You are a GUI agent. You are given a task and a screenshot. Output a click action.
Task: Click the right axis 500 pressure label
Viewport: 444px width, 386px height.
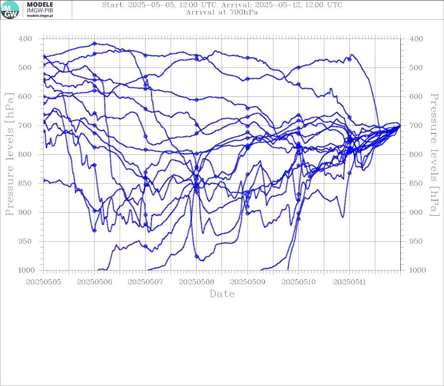click(x=416, y=68)
